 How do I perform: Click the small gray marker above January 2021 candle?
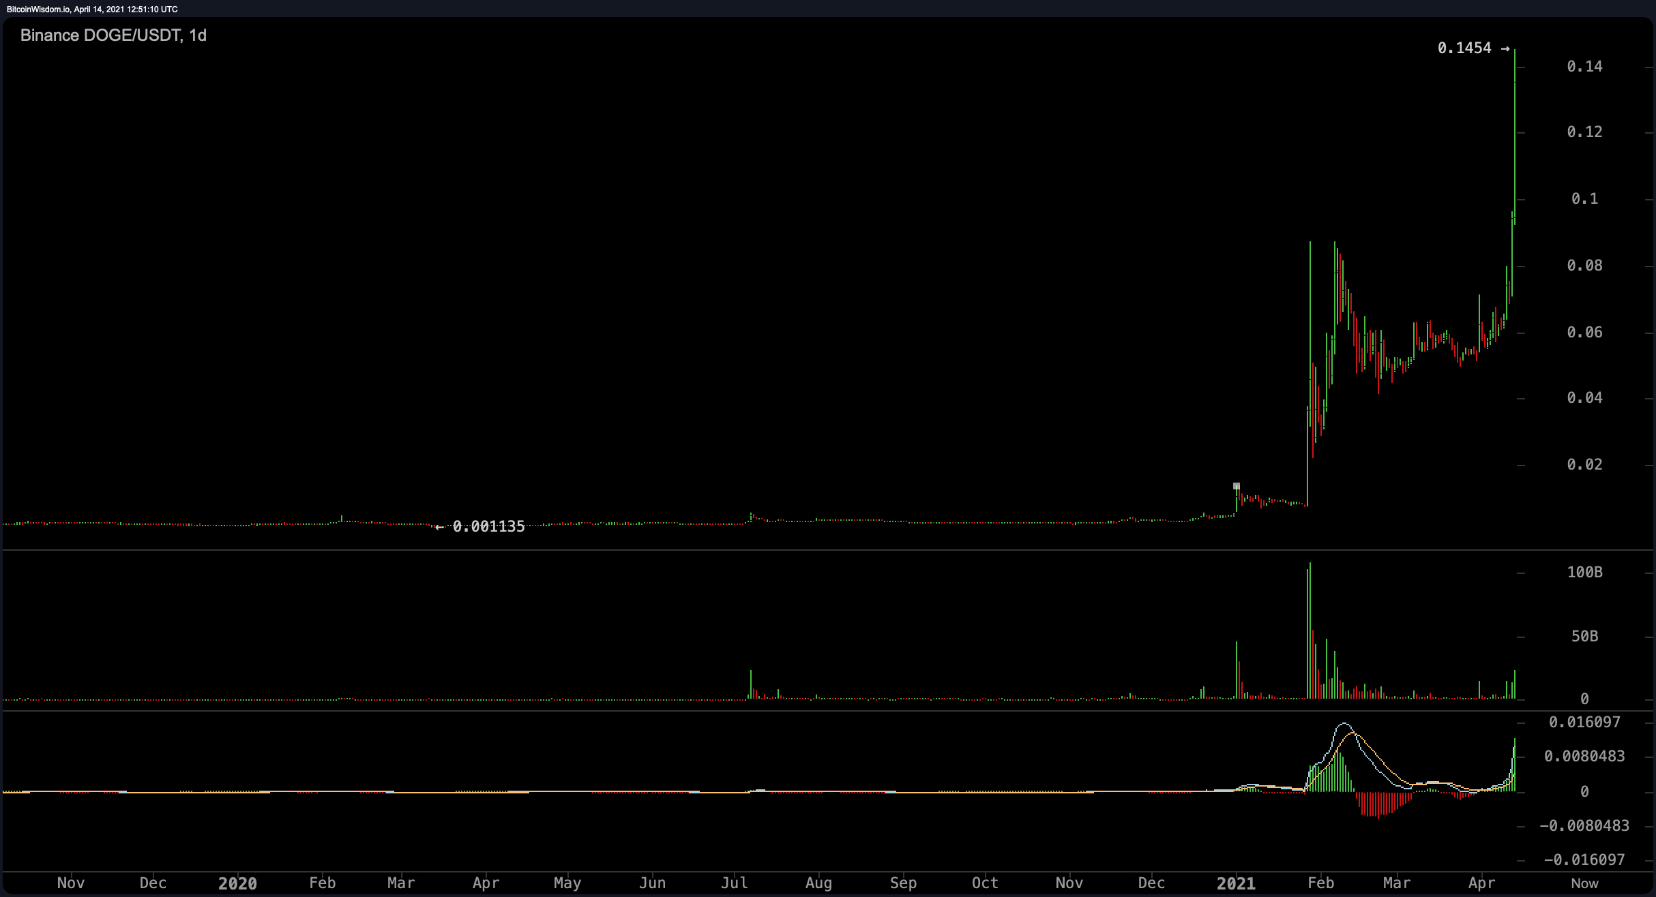pyautogui.click(x=1237, y=486)
